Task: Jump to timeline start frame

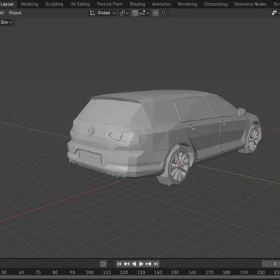Action: click(x=119, y=264)
